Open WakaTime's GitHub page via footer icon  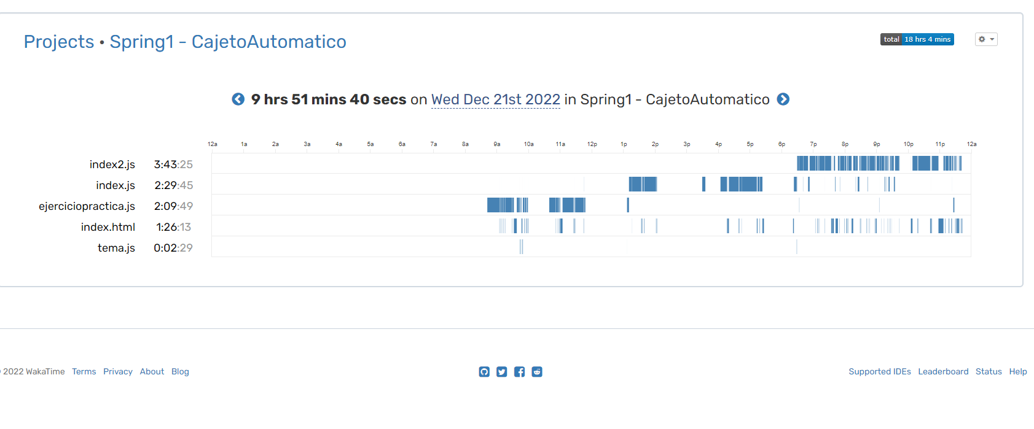[x=484, y=371]
